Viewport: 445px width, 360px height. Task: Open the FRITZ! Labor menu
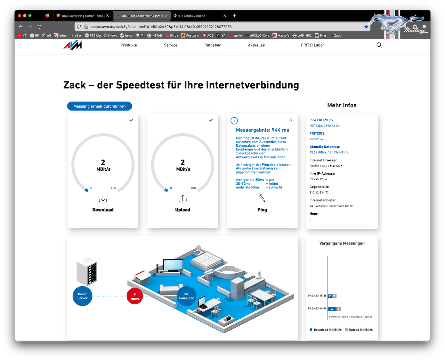click(x=313, y=45)
